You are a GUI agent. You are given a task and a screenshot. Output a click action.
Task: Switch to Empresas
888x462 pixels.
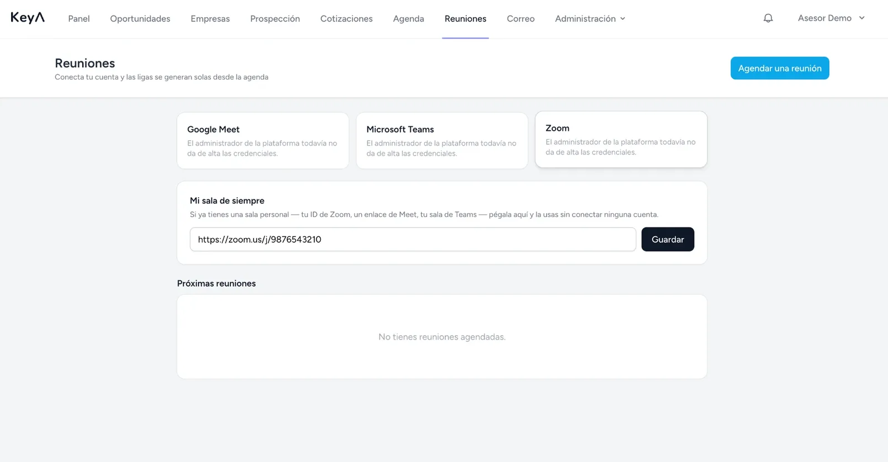coord(210,19)
